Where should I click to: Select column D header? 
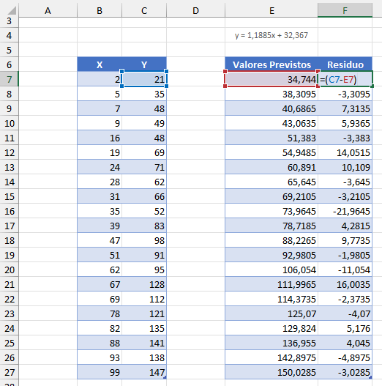click(195, 10)
